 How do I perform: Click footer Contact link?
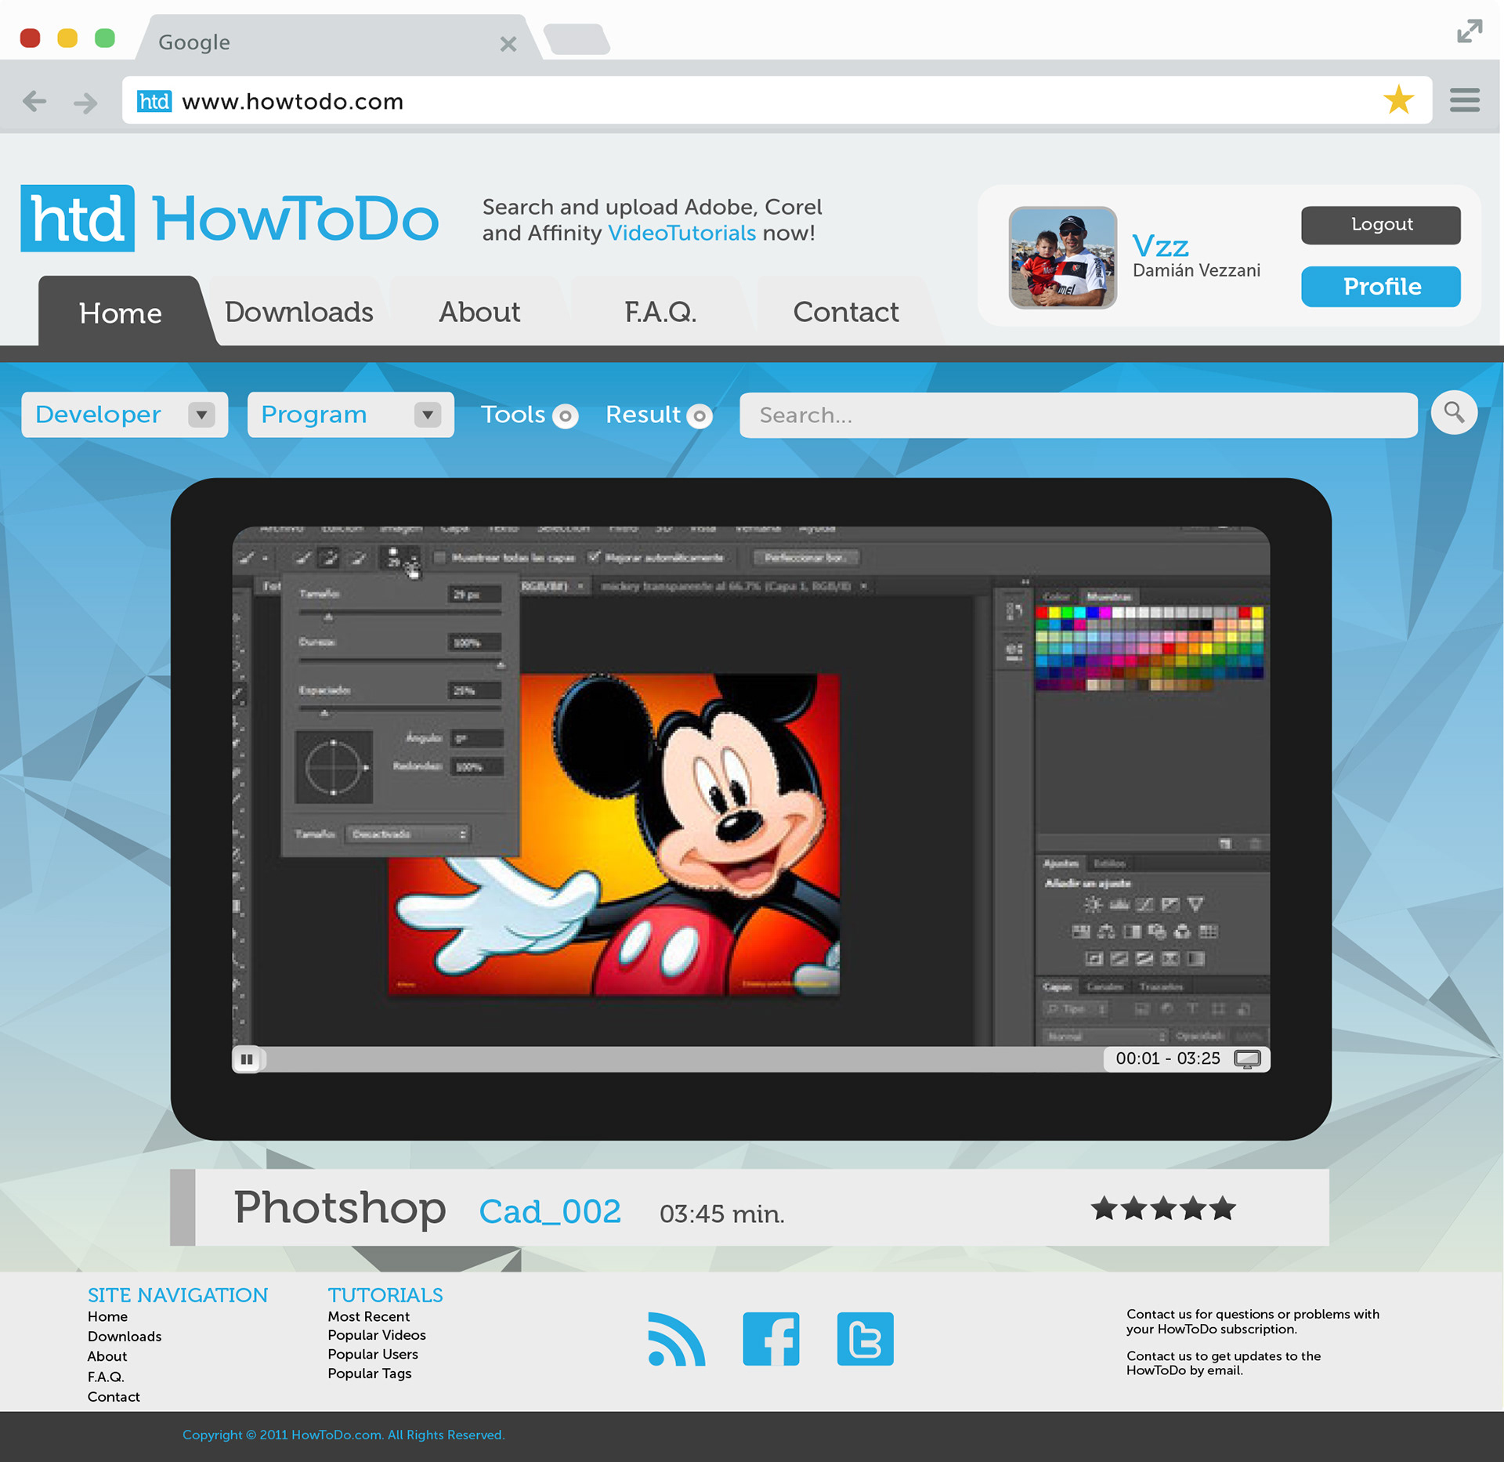[114, 1397]
